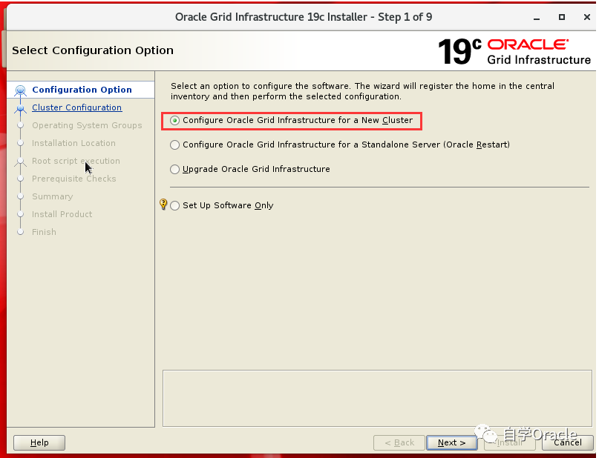Click the Prerequisite Checks step
The height and width of the screenshot is (458, 599).
73,179
